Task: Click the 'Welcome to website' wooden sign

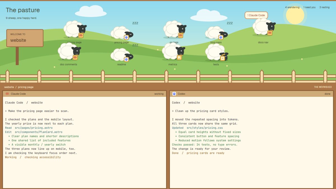Action: point(25,38)
